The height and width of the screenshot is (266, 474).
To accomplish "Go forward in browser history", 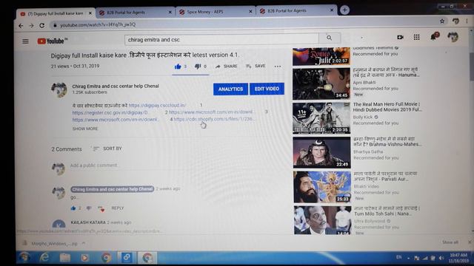I will (x=31, y=26).
